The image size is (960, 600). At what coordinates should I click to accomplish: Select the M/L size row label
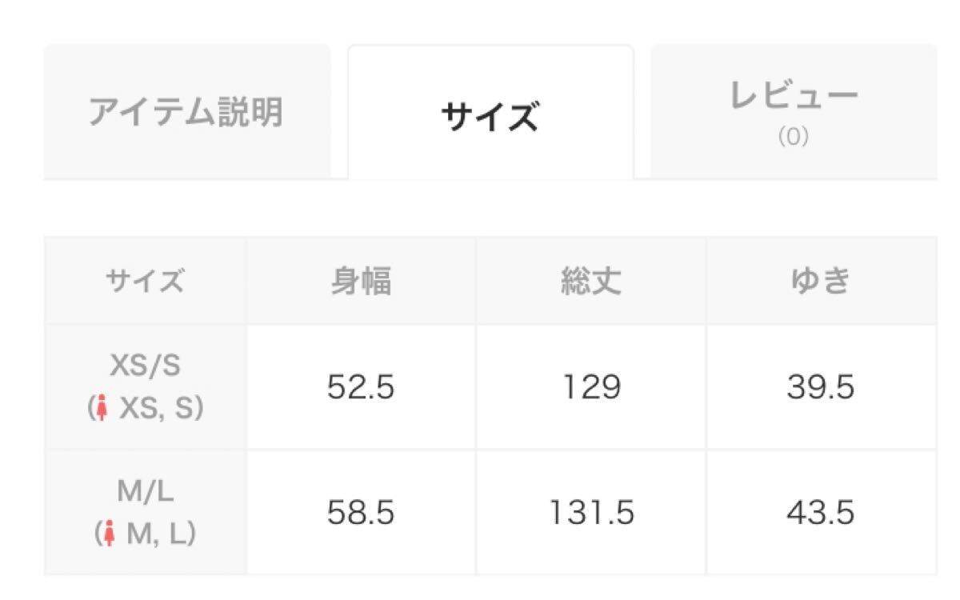click(145, 493)
